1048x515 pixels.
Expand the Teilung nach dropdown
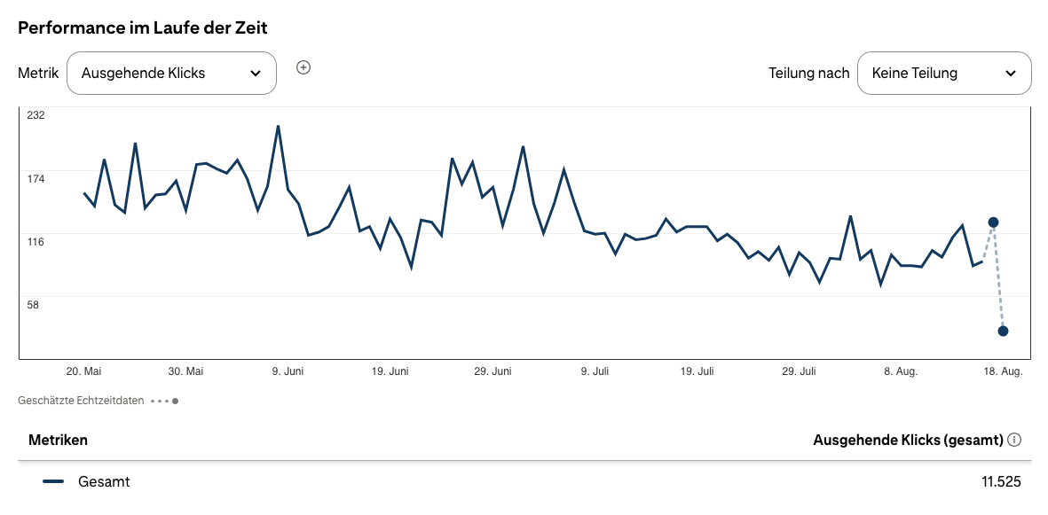(x=943, y=74)
